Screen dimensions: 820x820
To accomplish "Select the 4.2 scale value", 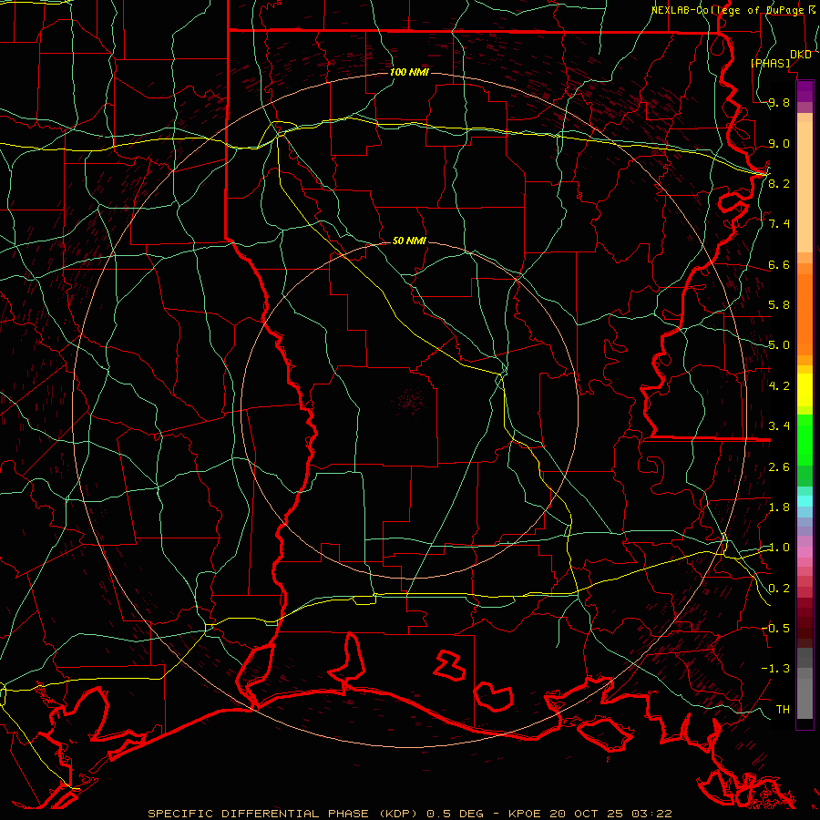I will tap(779, 386).
